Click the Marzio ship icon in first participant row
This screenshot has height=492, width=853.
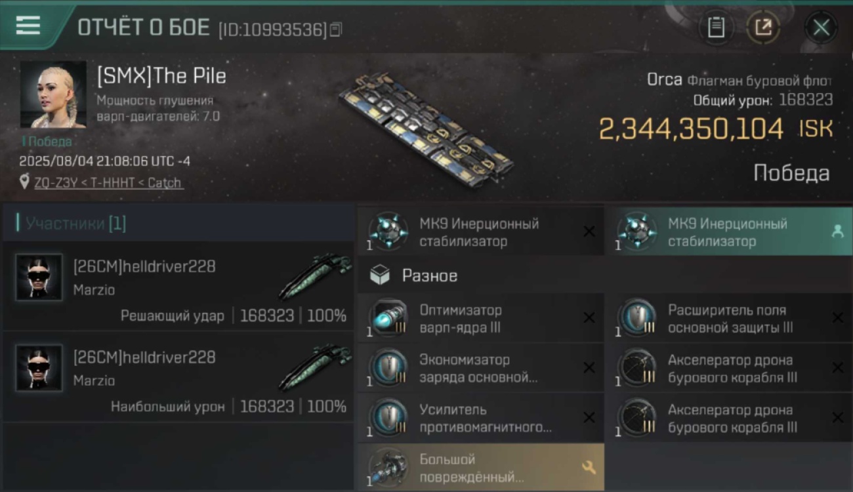pos(315,276)
